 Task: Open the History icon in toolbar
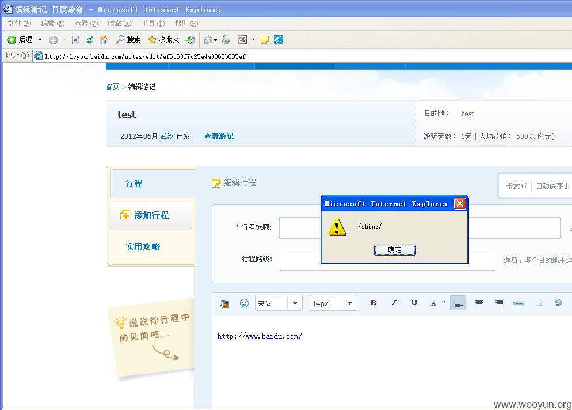click(191, 40)
